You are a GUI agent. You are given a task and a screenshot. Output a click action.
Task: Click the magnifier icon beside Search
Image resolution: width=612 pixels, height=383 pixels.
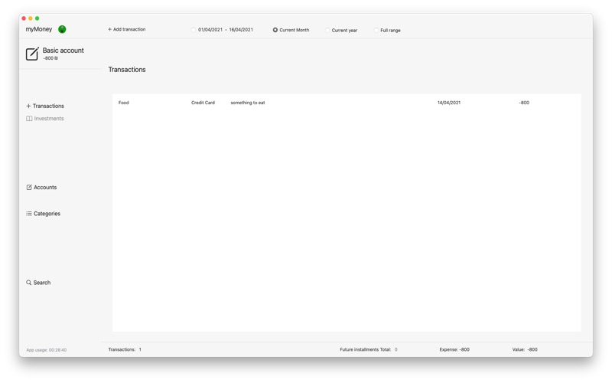click(29, 283)
